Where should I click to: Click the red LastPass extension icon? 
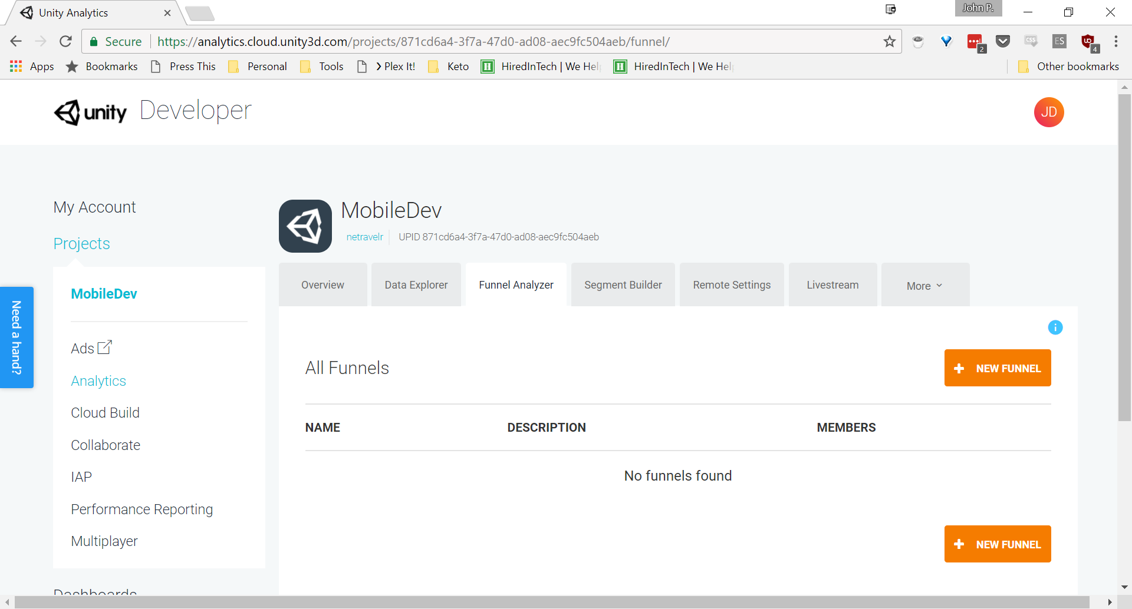[975, 42]
